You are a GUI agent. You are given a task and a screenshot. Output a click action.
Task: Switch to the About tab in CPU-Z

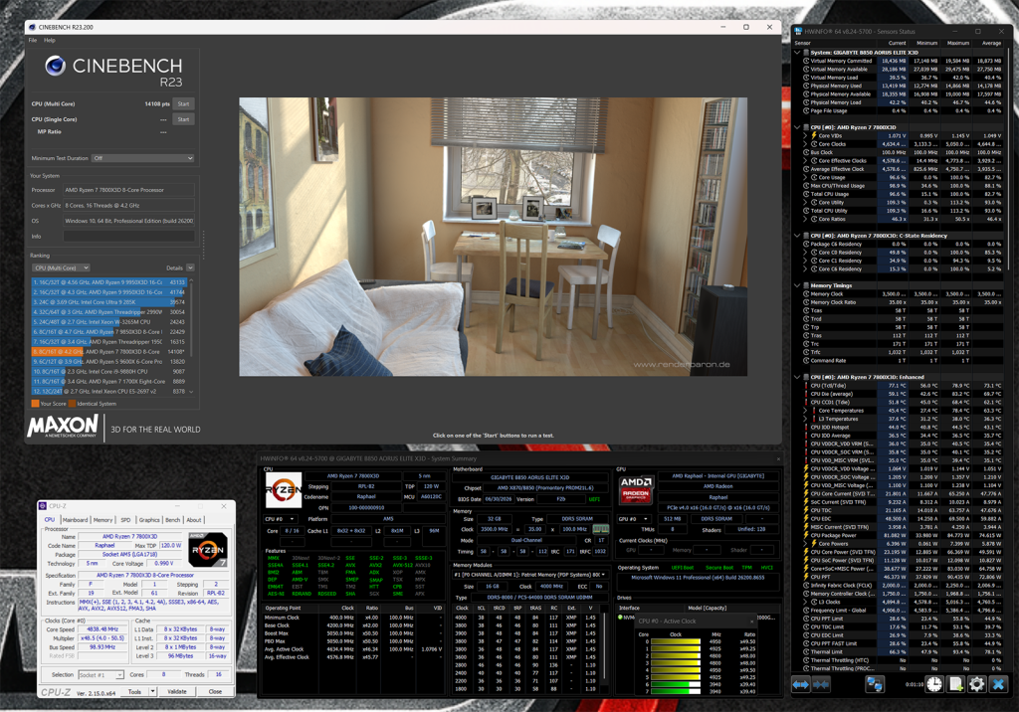tap(194, 520)
